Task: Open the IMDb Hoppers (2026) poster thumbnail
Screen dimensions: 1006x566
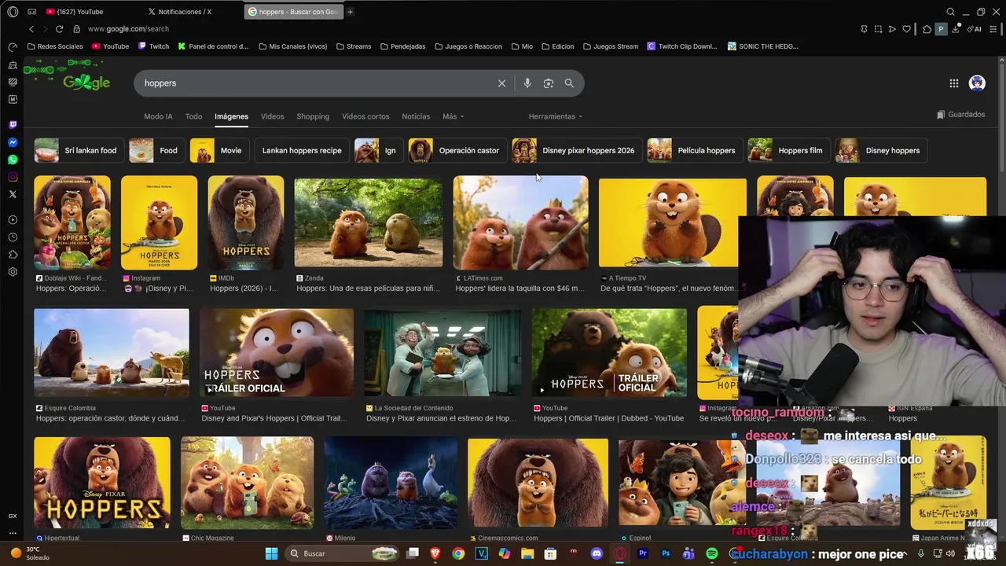Action: (245, 222)
